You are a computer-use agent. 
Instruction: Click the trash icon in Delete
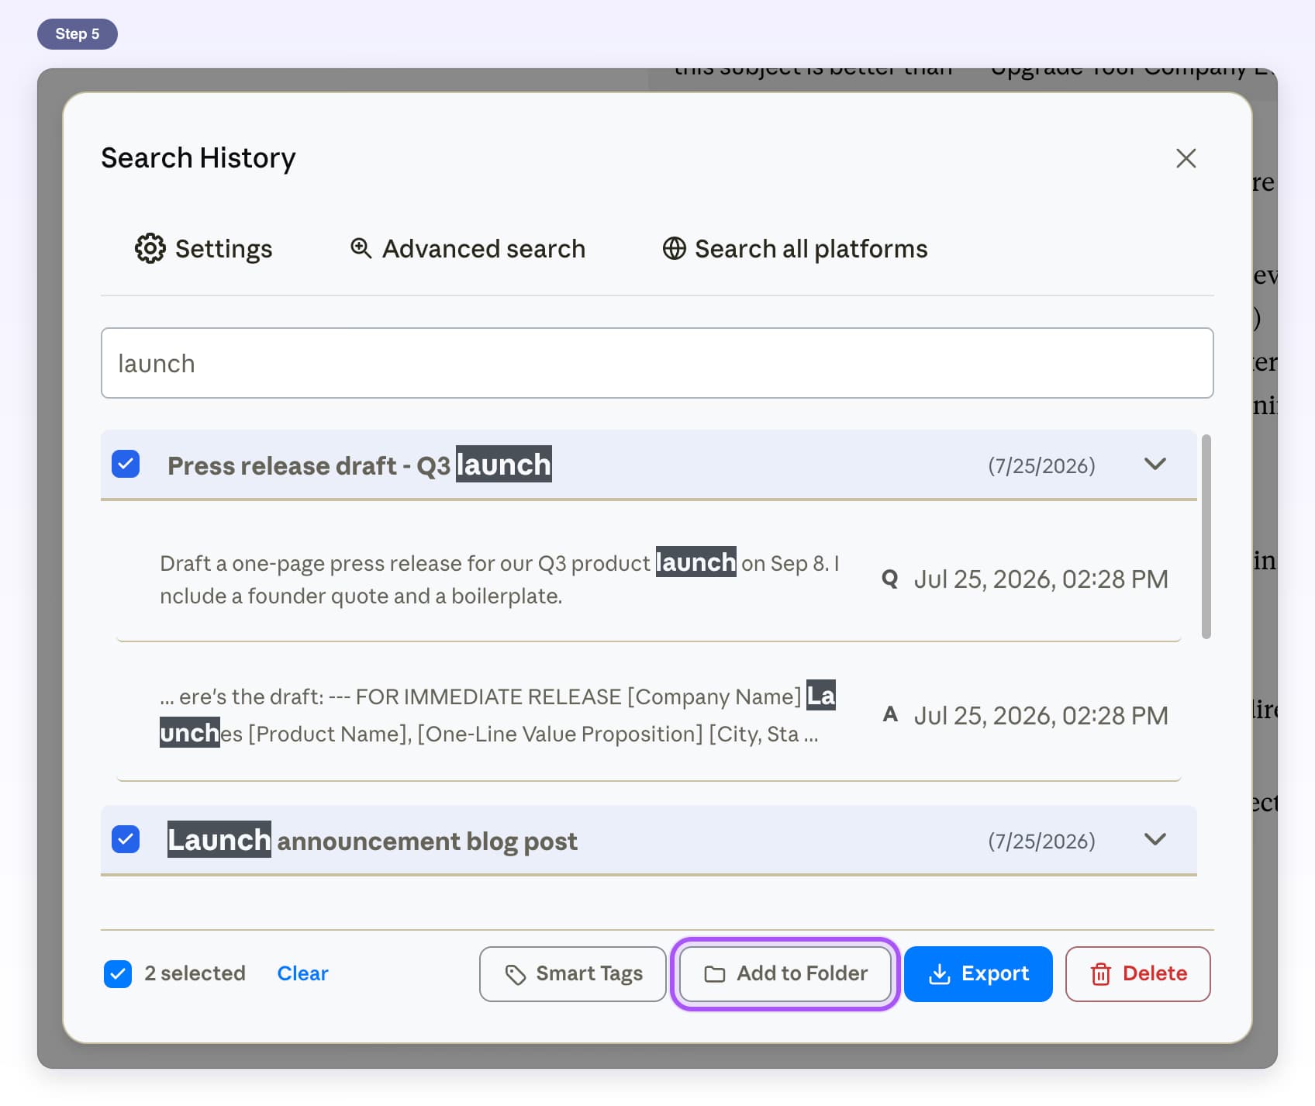pos(1101,974)
